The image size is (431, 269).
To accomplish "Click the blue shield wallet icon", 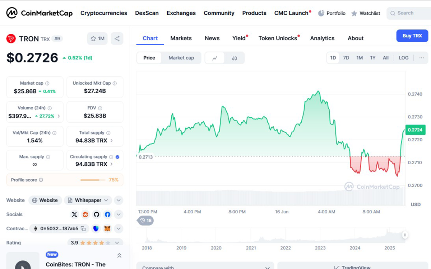I will (96, 228).
